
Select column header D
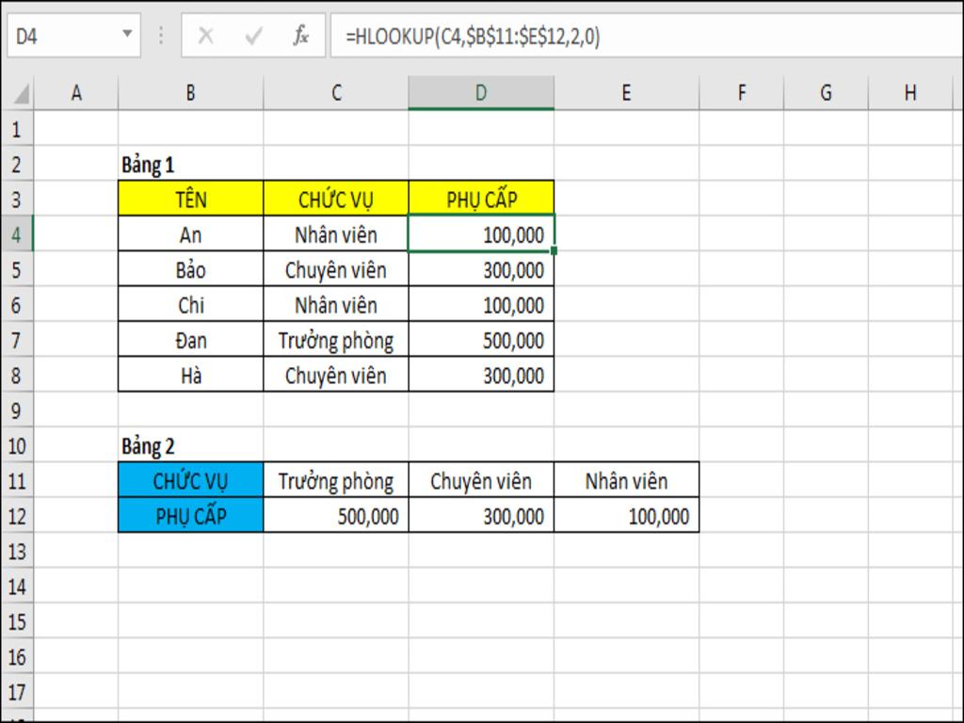(x=480, y=92)
